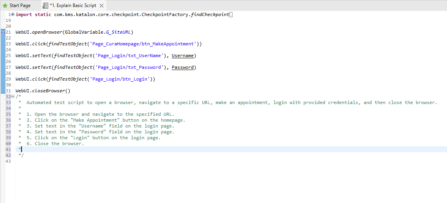Place cursor on empty line 43
Viewport: 447px width, 203px height.
pos(228,161)
